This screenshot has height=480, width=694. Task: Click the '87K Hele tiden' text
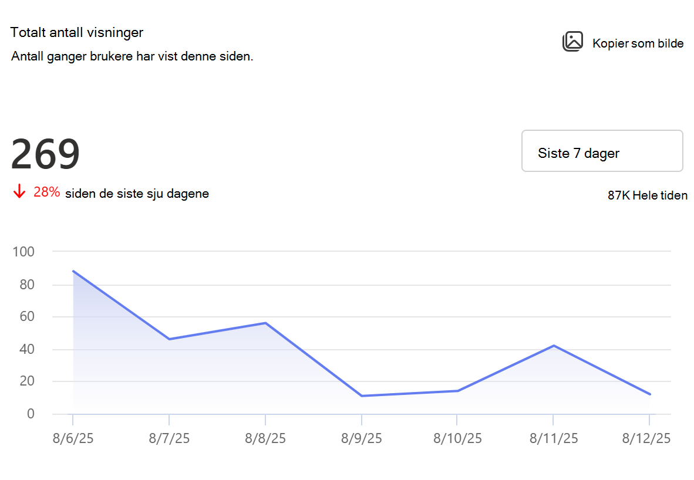point(647,195)
